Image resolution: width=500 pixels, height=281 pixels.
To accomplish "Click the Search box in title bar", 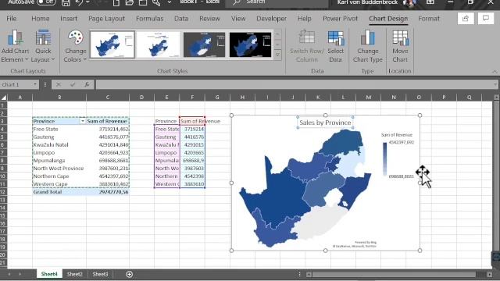I will click(x=277, y=2).
